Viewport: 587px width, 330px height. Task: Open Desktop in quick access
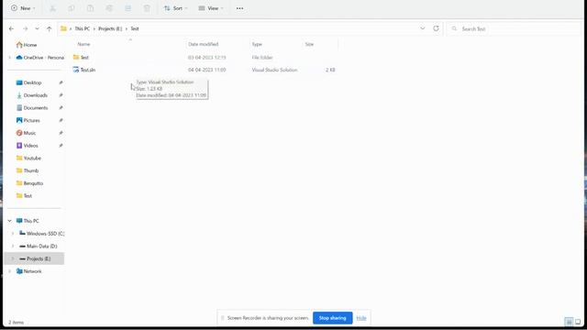click(28, 82)
